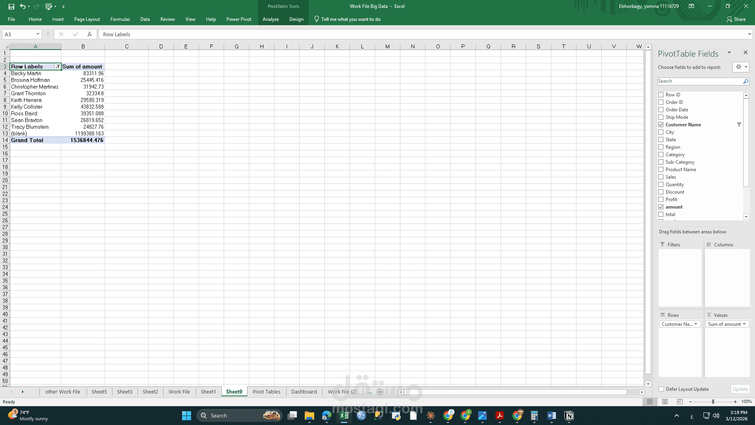
Task: Switch to the Dashboard sheet tab
Action: 304,392
